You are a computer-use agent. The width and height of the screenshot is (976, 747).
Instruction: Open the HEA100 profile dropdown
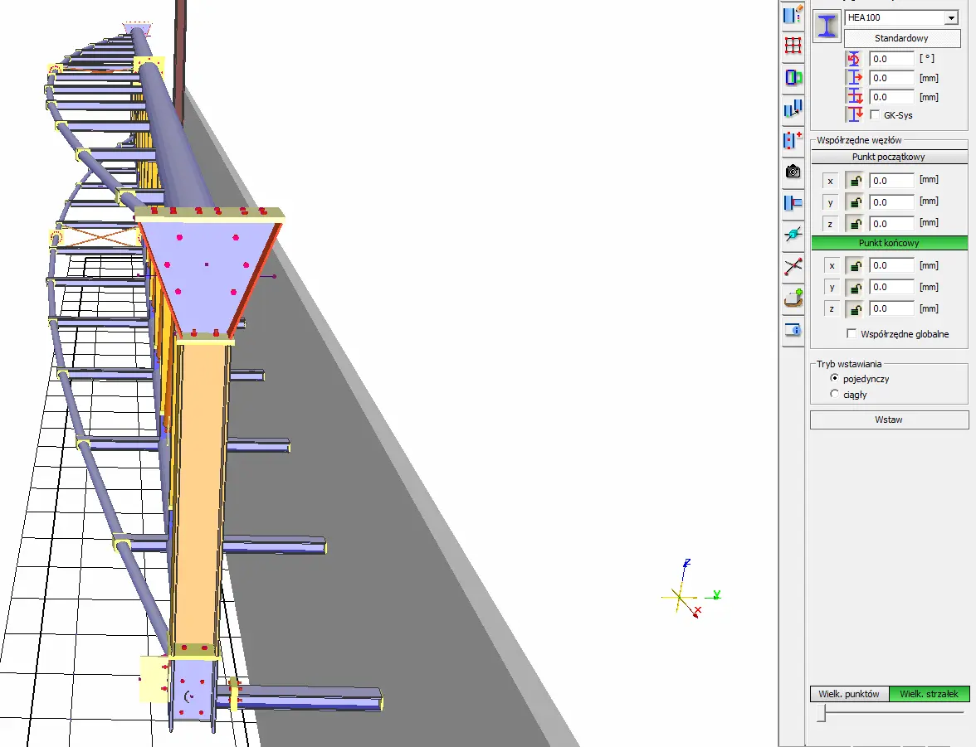tap(950, 18)
